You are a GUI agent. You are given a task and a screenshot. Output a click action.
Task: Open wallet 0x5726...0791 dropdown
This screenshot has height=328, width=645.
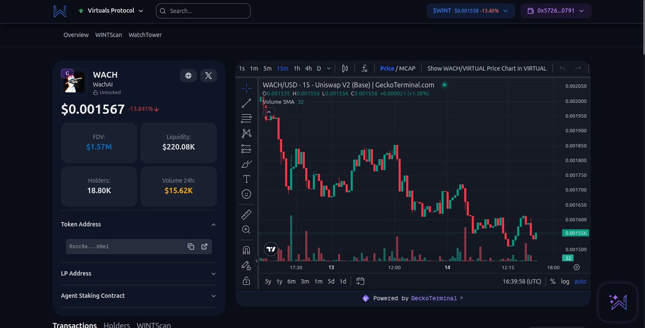pyautogui.click(x=556, y=11)
